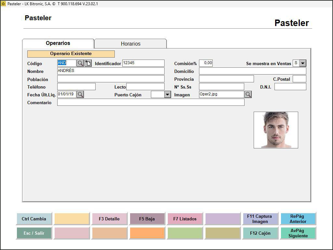Screen dimensions: 333x250
Task: Click the operator photo thumbnail
Action: click(276, 130)
